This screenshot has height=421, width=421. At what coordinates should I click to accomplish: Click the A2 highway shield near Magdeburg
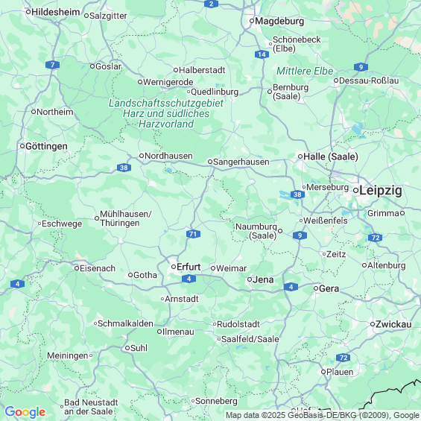(x=211, y=4)
